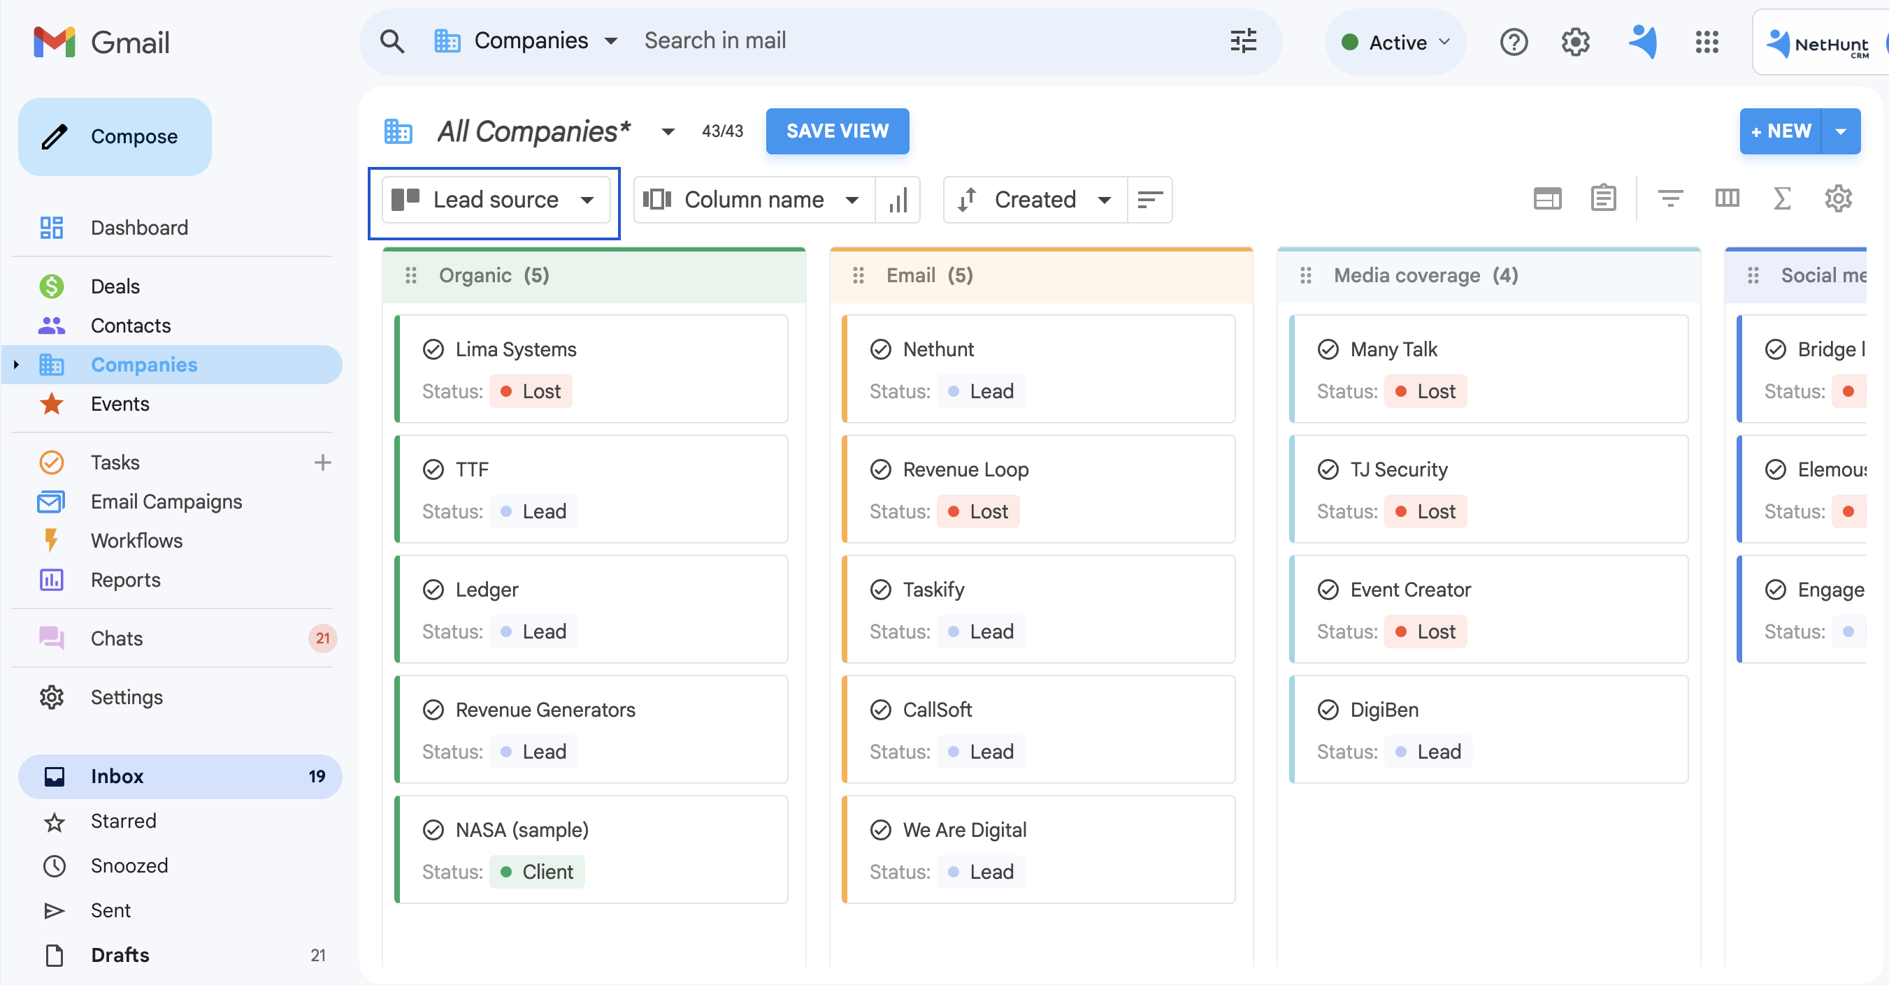Click the NetHunt CRM logo at top right
Viewport: 1889px width, 985px height.
(x=1817, y=44)
